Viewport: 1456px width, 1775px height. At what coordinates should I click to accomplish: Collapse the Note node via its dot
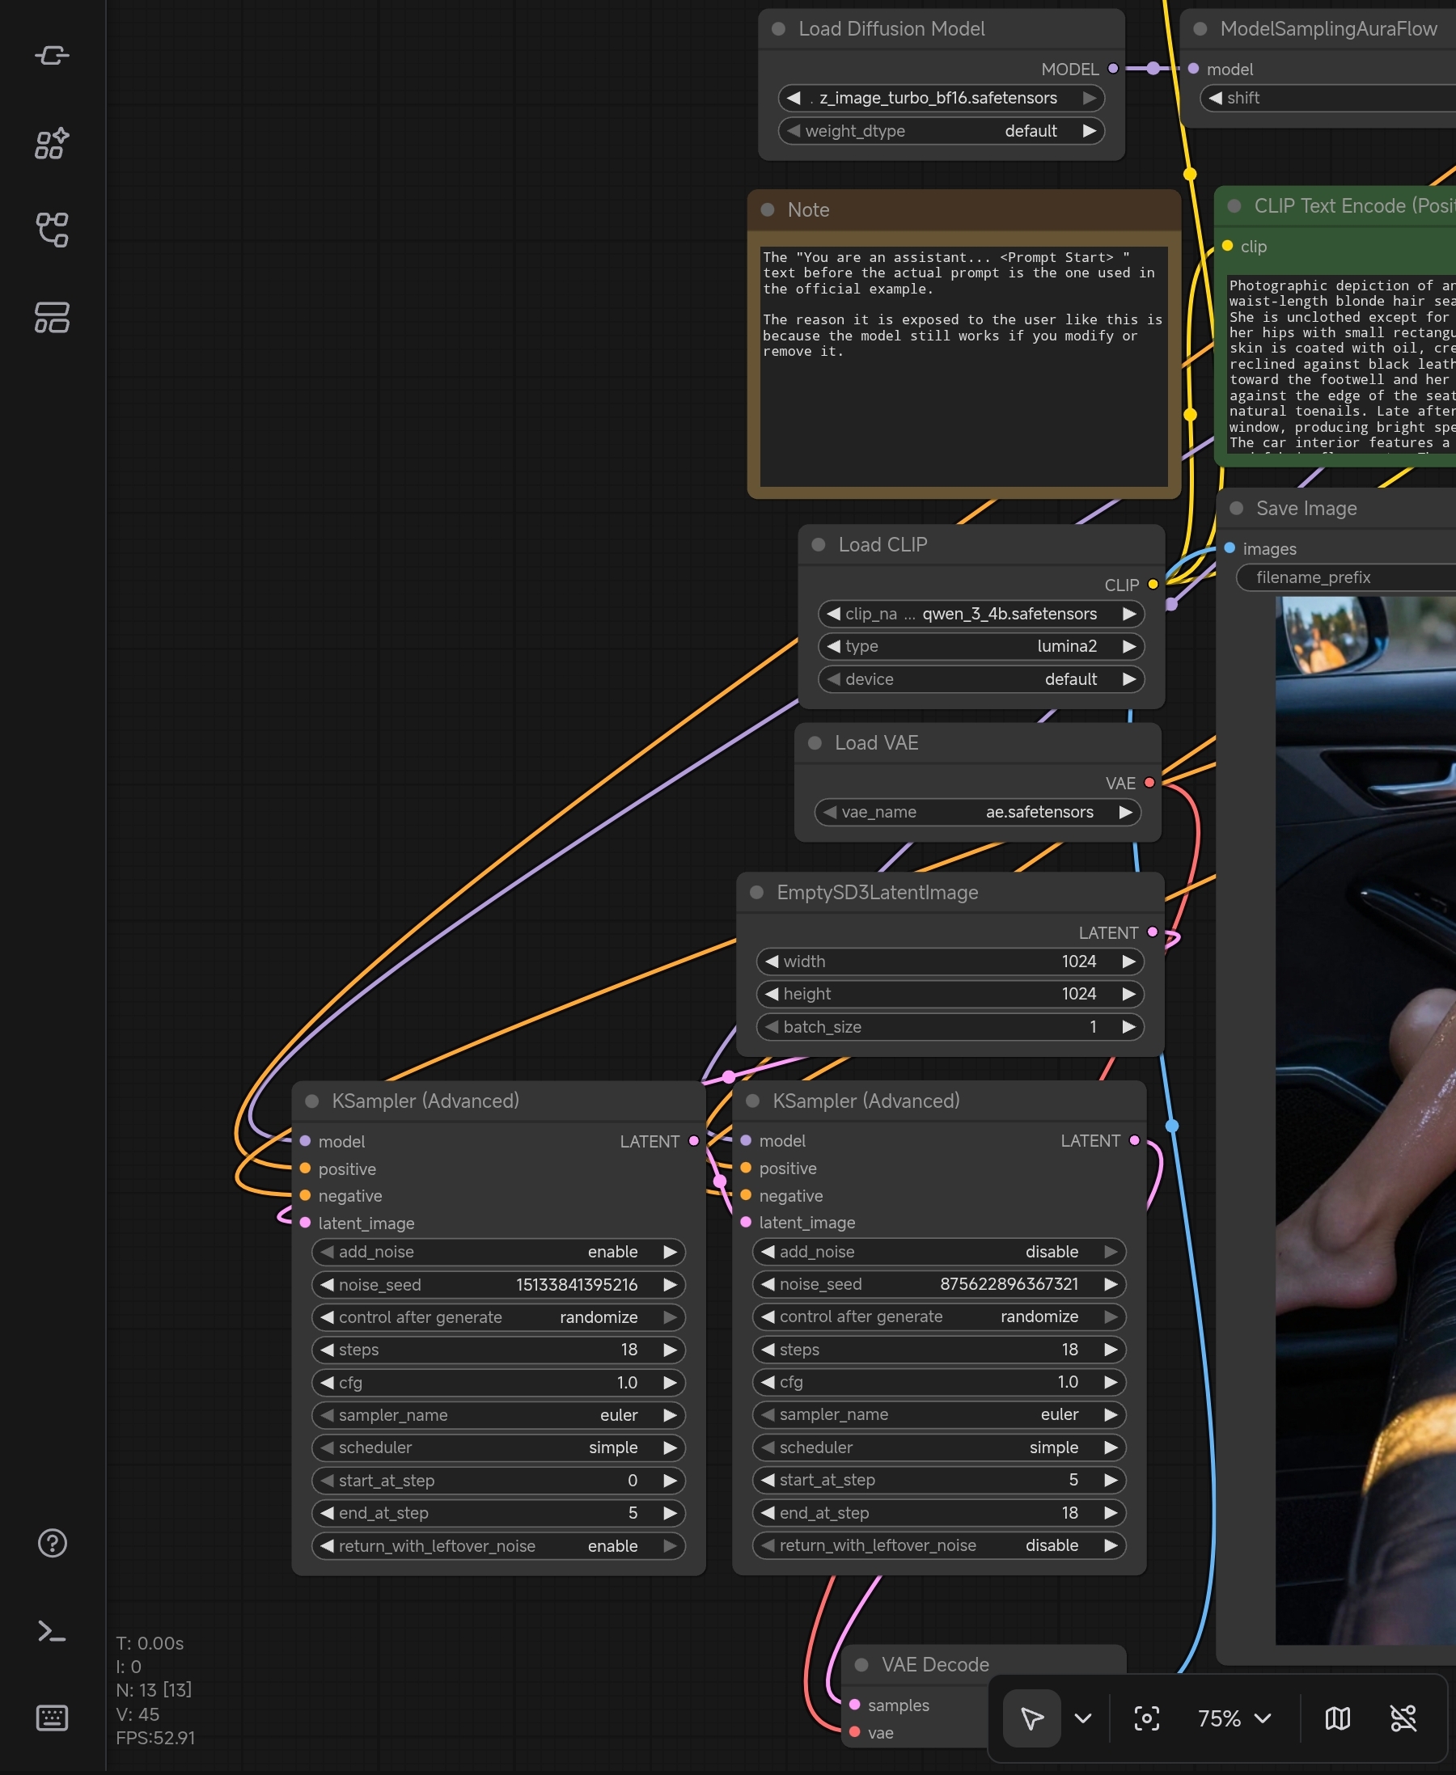(768, 209)
